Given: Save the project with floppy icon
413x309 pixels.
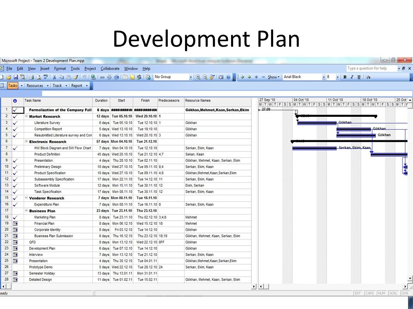Looking at the screenshot, I should point(15,77).
